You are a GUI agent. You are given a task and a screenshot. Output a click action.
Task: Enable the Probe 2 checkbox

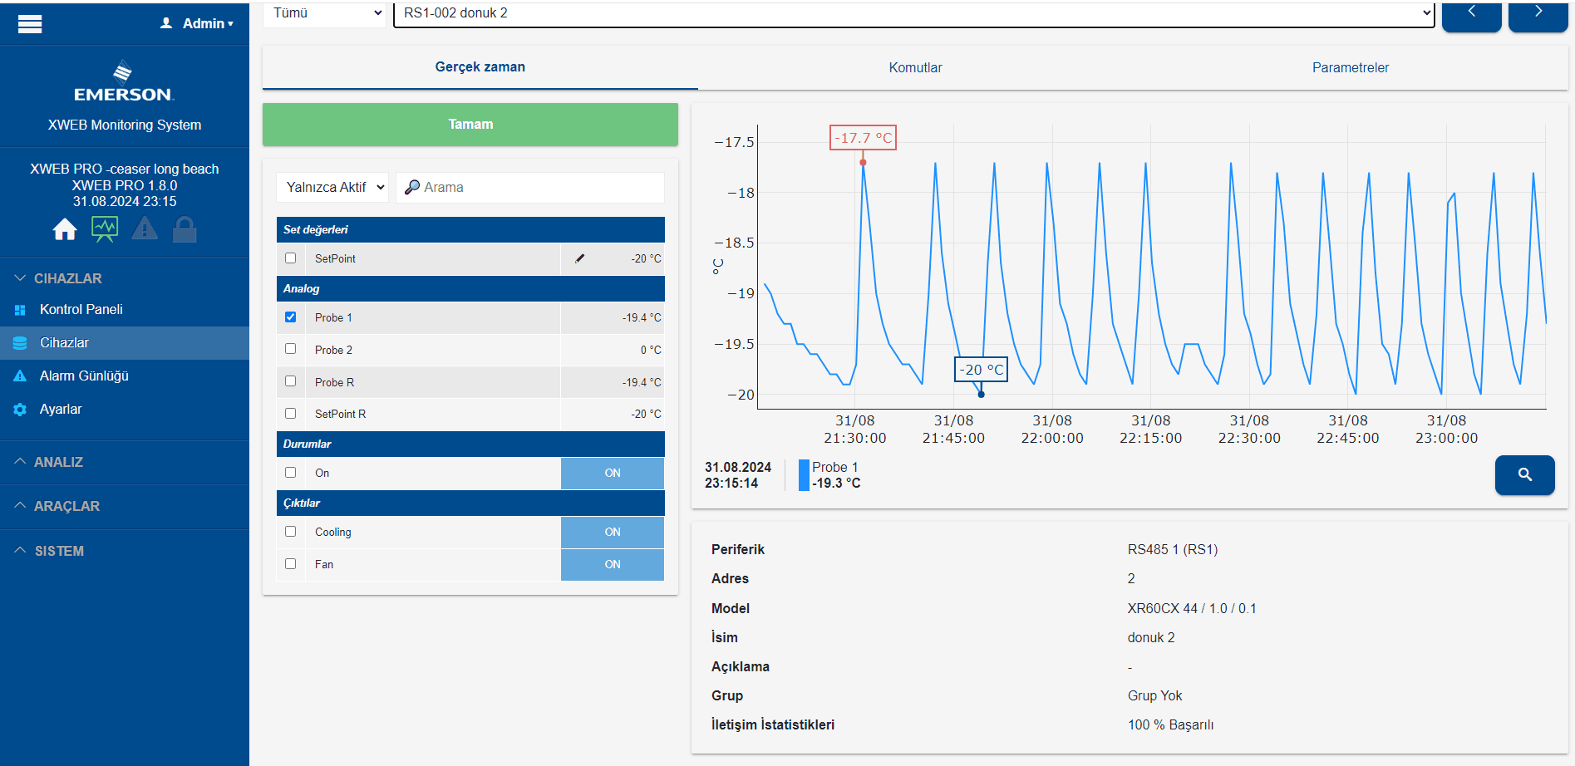(291, 349)
